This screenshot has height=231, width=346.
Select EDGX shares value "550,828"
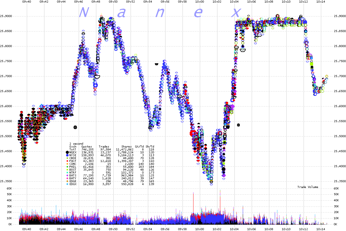pos(127,184)
